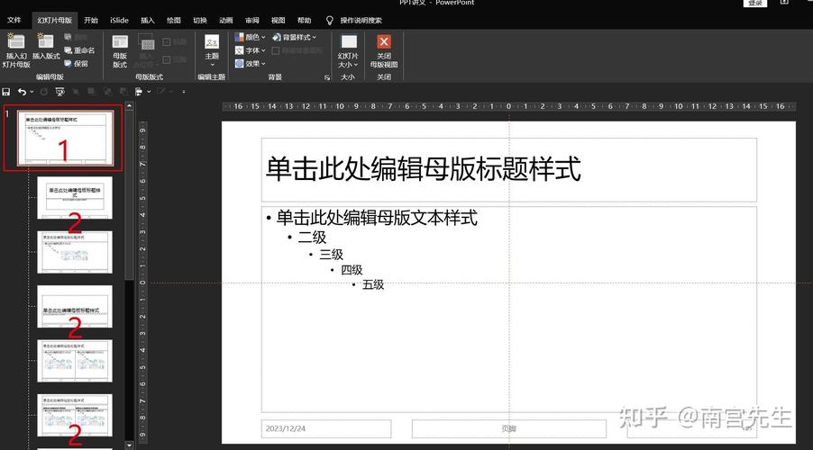Viewport: 813px width, 450px height.
Task: Open Master Layout (母版版式) button
Action: click(120, 50)
